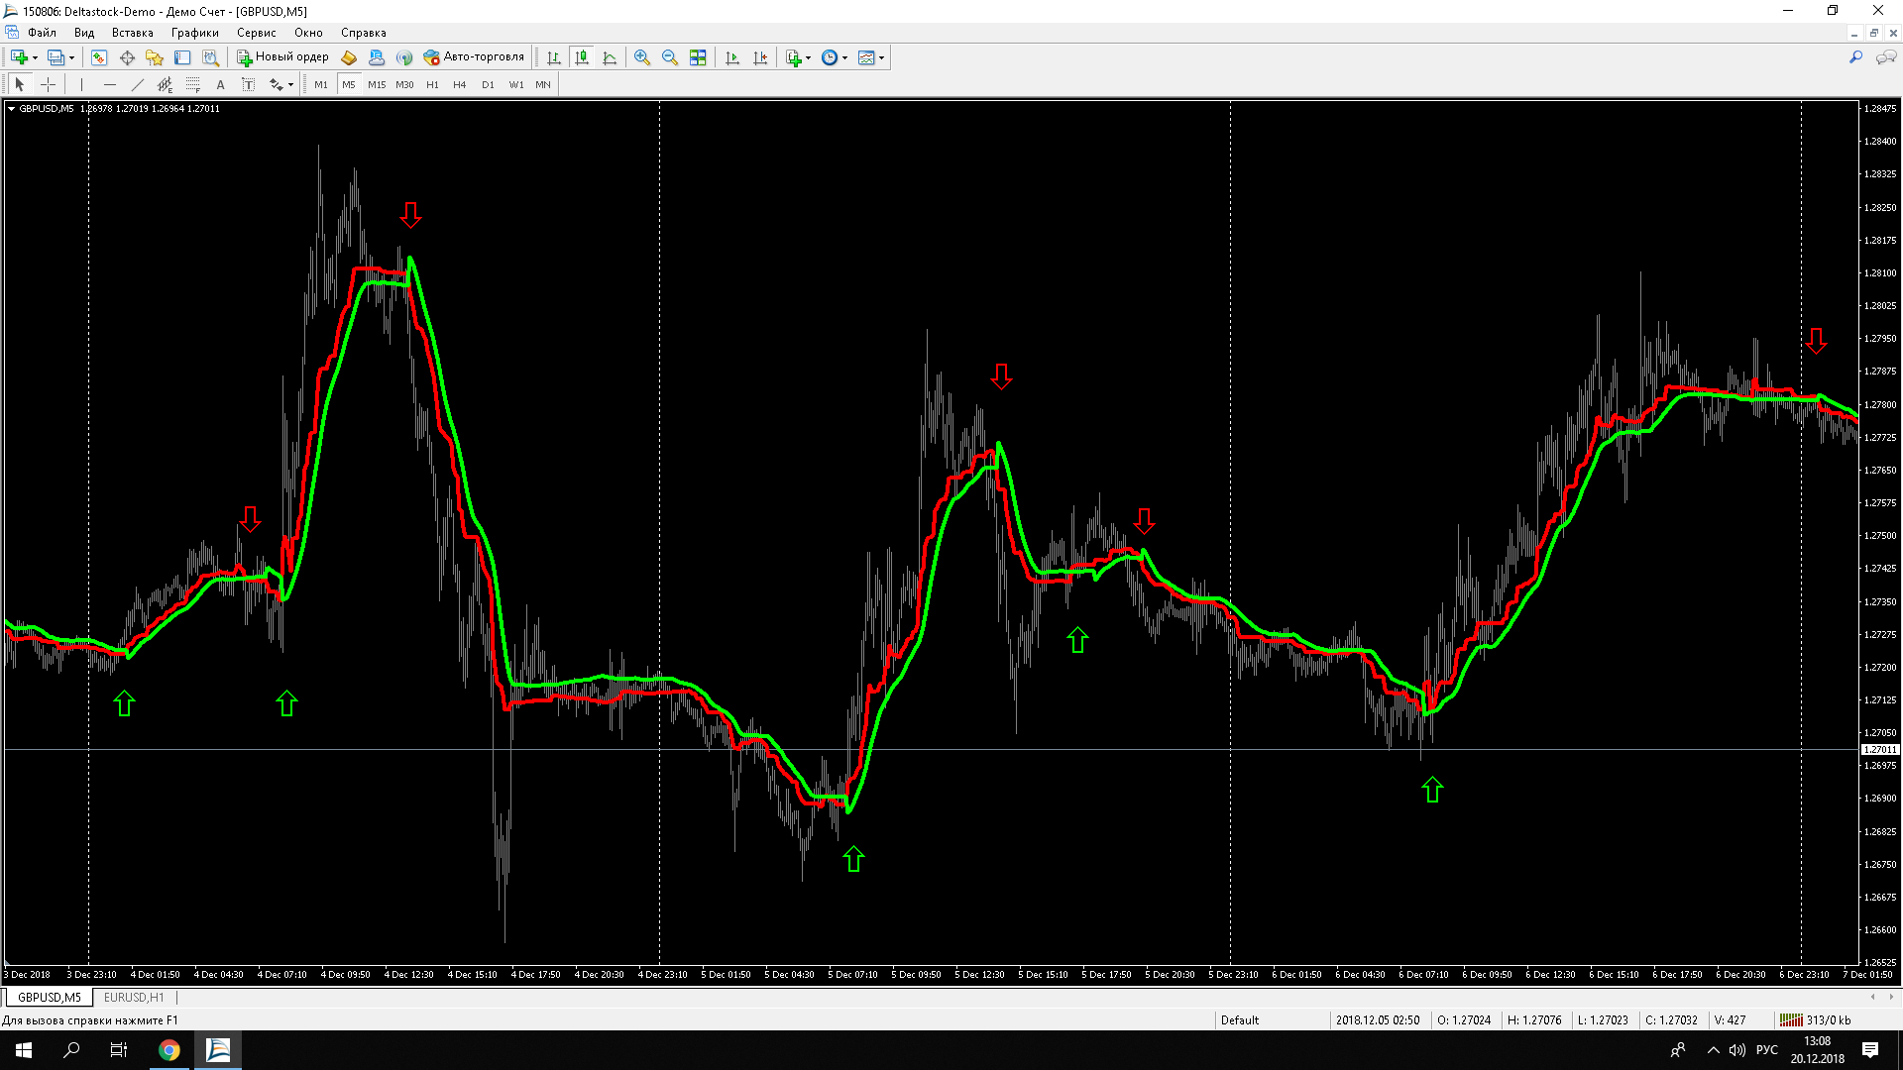Select the Horizontal Line drawing tool
Image resolution: width=1903 pixels, height=1070 pixels.
click(x=109, y=84)
